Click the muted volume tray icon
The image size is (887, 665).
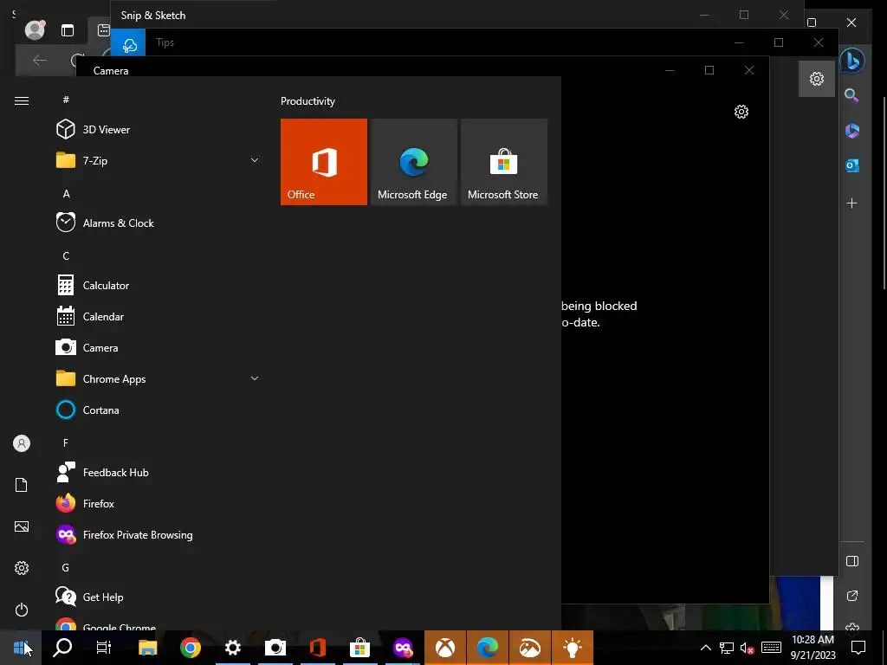[748, 648]
